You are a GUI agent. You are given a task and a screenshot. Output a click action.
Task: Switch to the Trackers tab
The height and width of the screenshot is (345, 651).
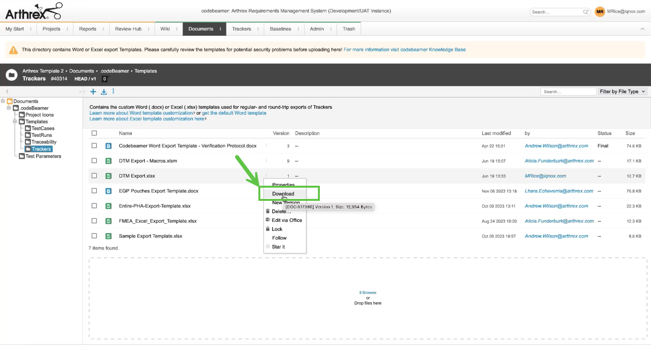[241, 29]
